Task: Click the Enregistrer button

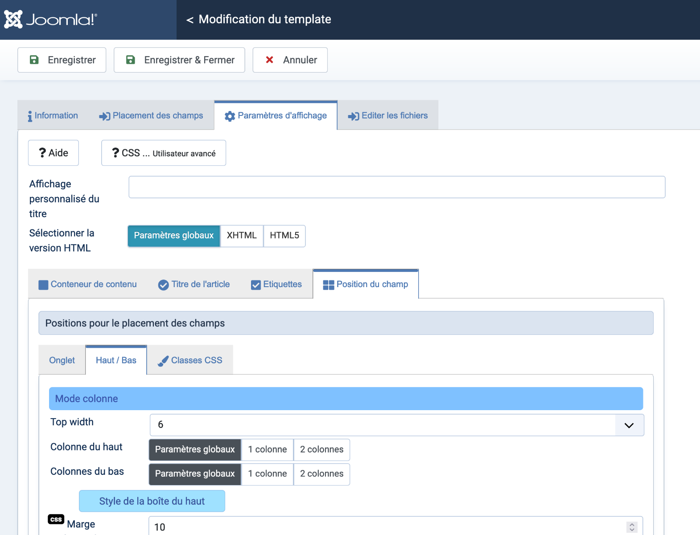Action: coord(62,60)
